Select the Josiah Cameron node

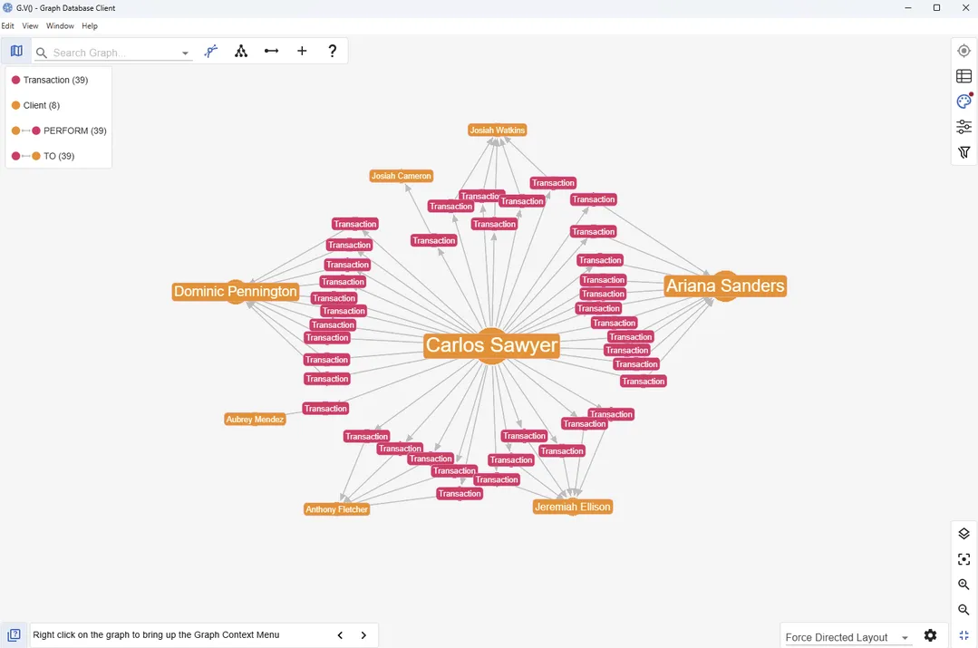(401, 176)
